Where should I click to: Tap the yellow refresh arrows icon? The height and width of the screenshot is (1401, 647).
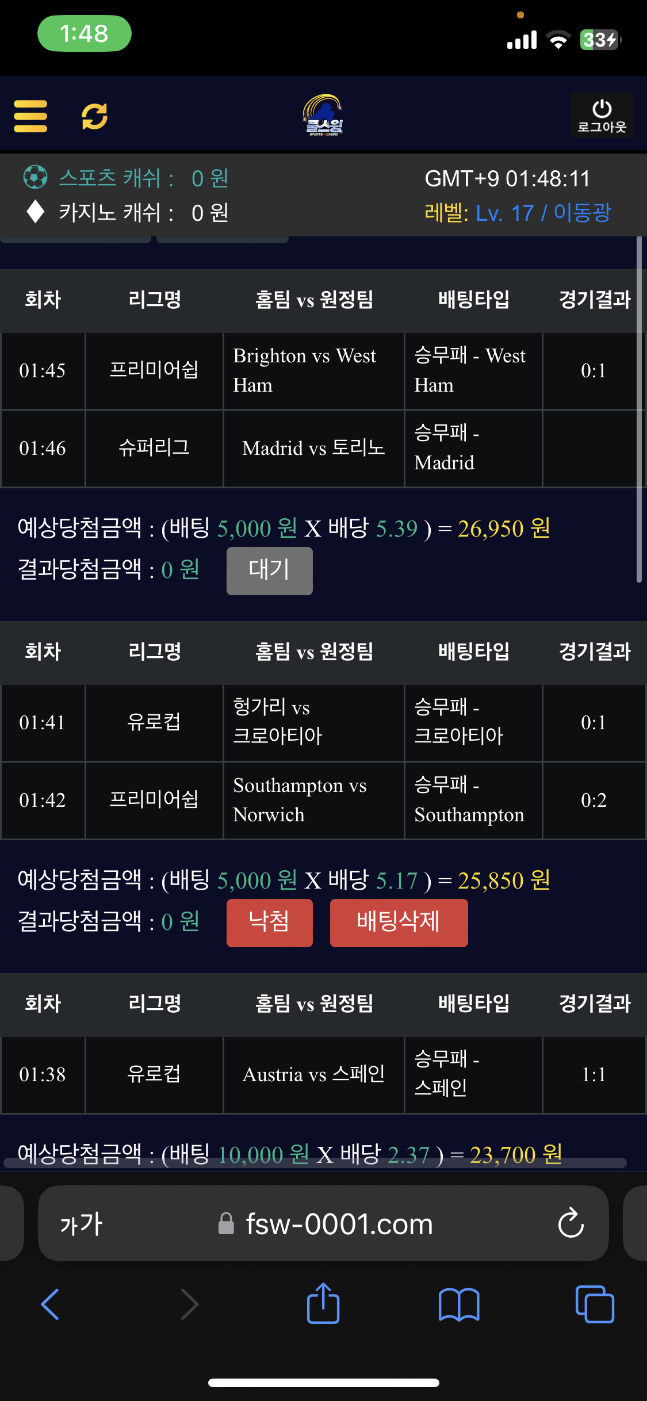click(x=94, y=116)
